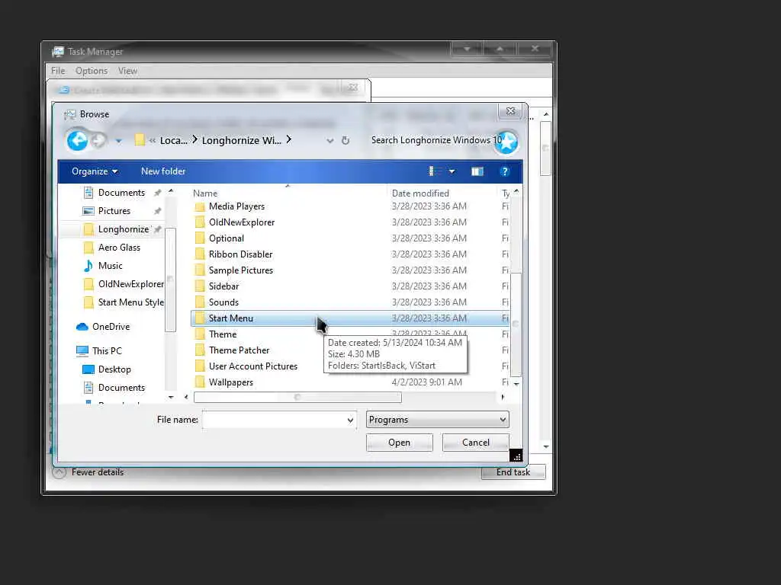
Task: Show the preview pane
Action: pos(477,171)
